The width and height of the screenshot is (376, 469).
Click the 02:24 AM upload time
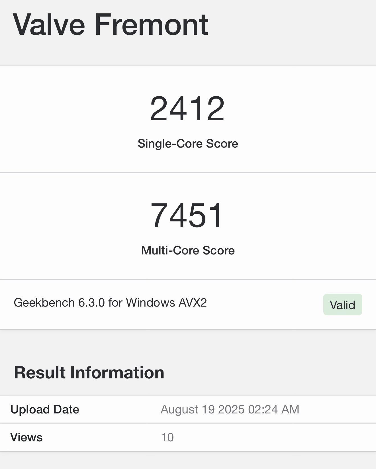[x=273, y=409]
